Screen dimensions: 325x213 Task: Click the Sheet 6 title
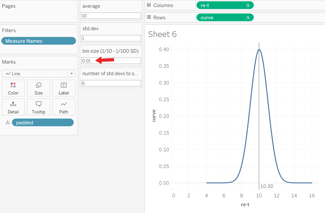[x=162, y=34]
